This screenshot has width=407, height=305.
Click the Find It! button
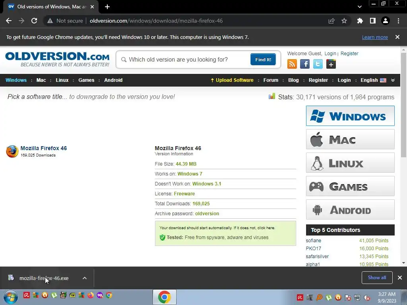click(263, 60)
